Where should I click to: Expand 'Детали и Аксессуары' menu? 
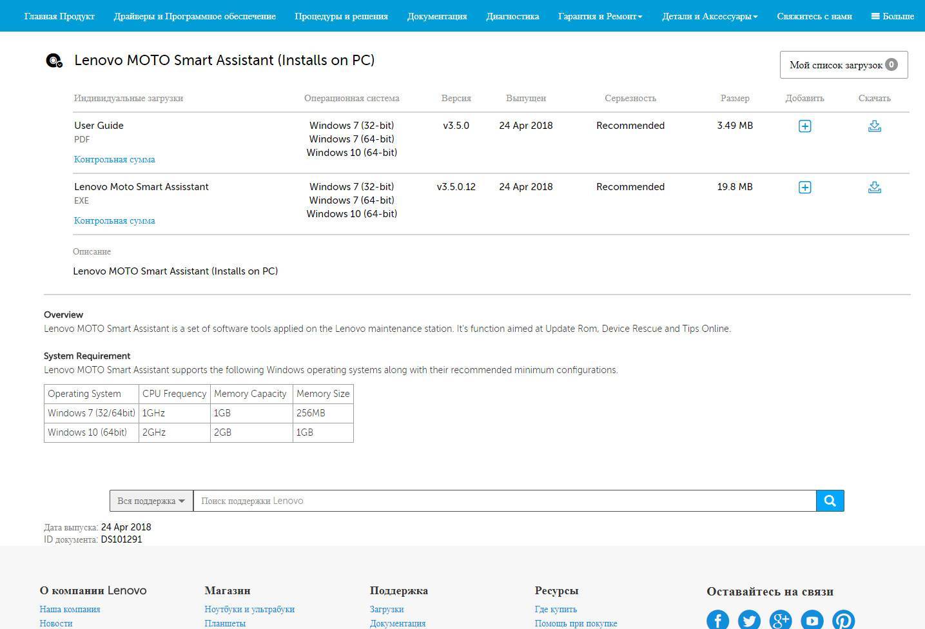click(709, 16)
